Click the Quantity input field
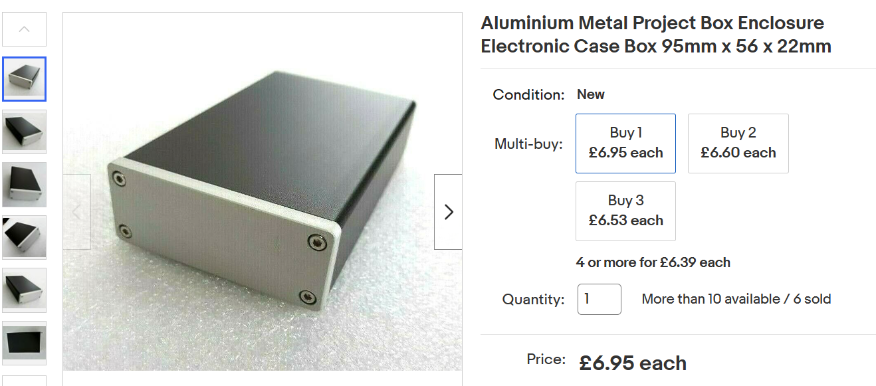The image size is (876, 386). pyautogui.click(x=599, y=299)
